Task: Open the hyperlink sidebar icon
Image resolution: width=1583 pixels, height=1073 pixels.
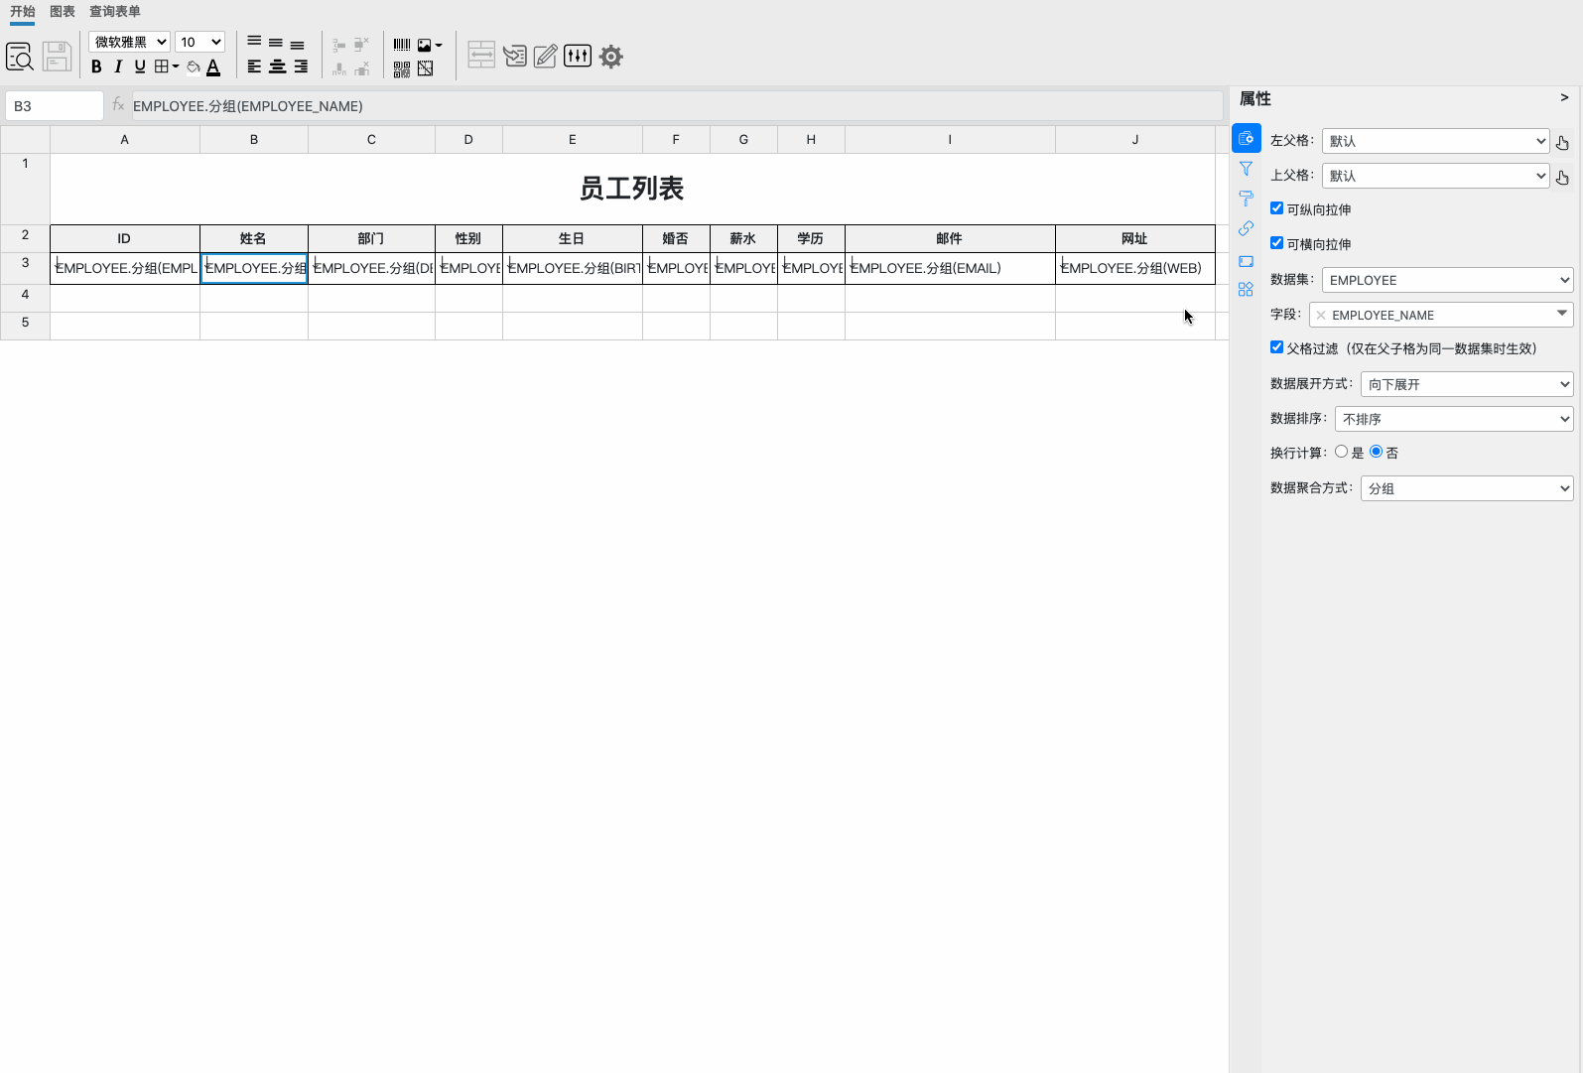Action: 1247,228
